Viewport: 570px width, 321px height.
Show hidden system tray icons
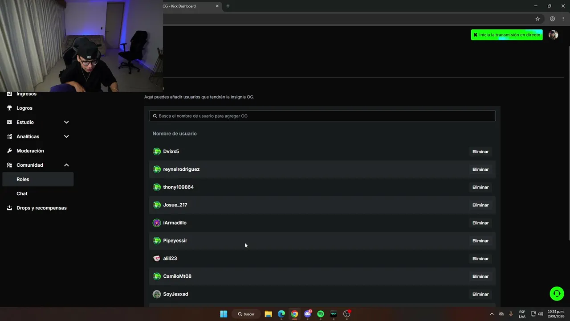(492, 314)
